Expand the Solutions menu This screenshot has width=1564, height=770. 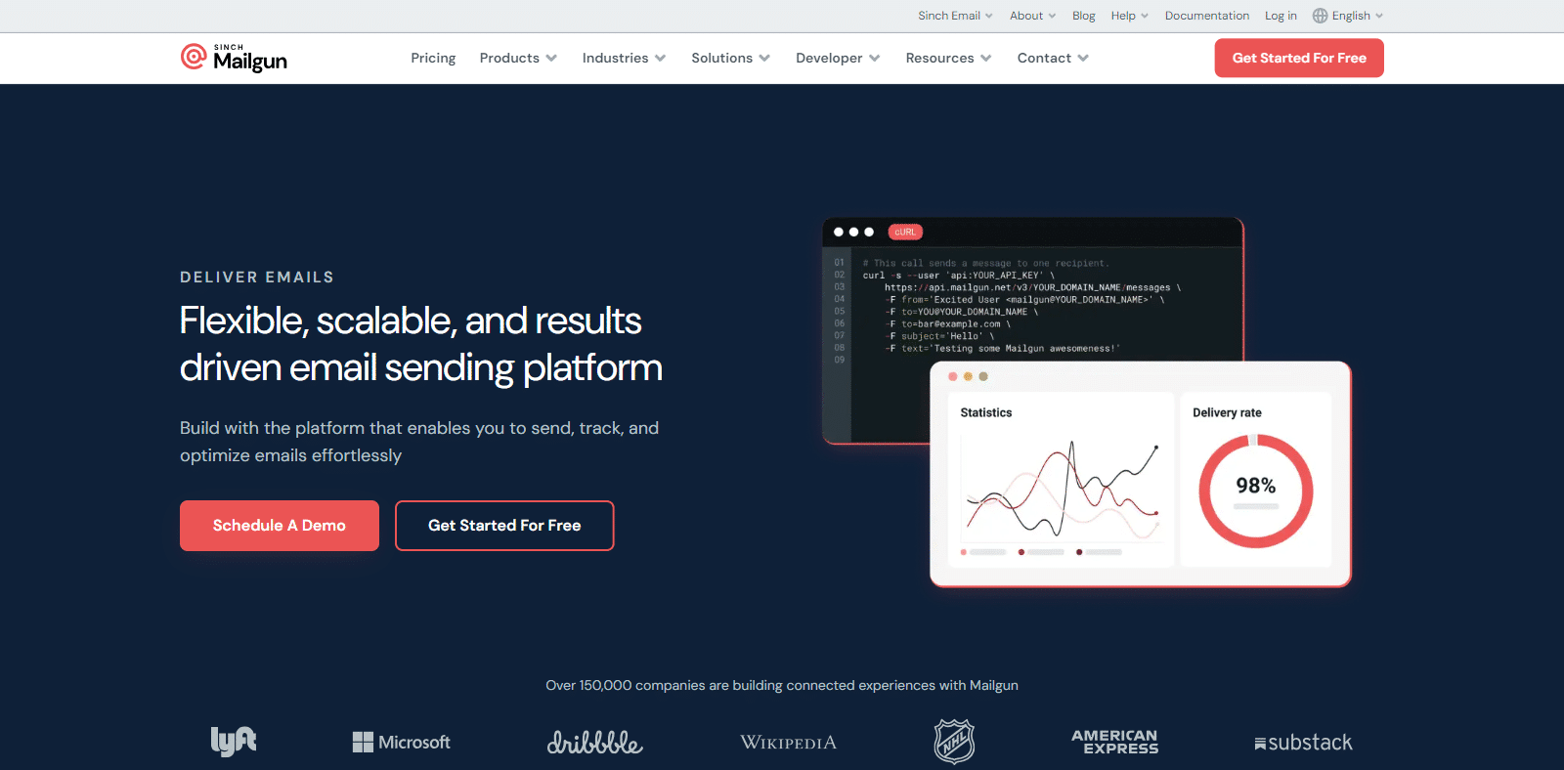coord(730,58)
